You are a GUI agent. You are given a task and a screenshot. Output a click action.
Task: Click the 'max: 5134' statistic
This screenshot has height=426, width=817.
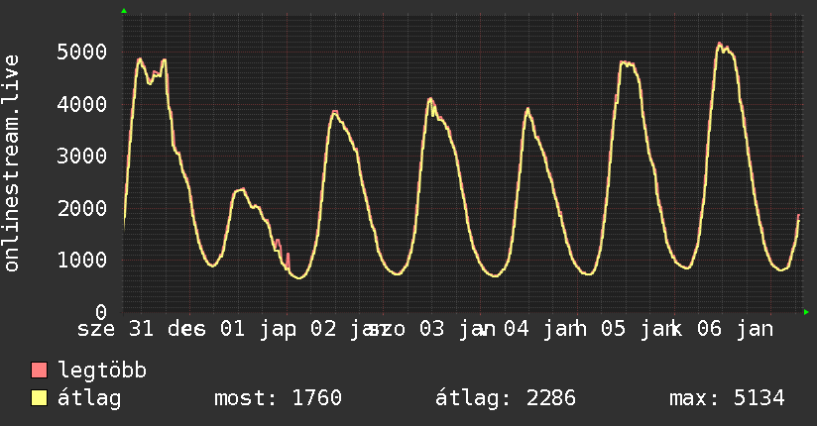(727, 398)
